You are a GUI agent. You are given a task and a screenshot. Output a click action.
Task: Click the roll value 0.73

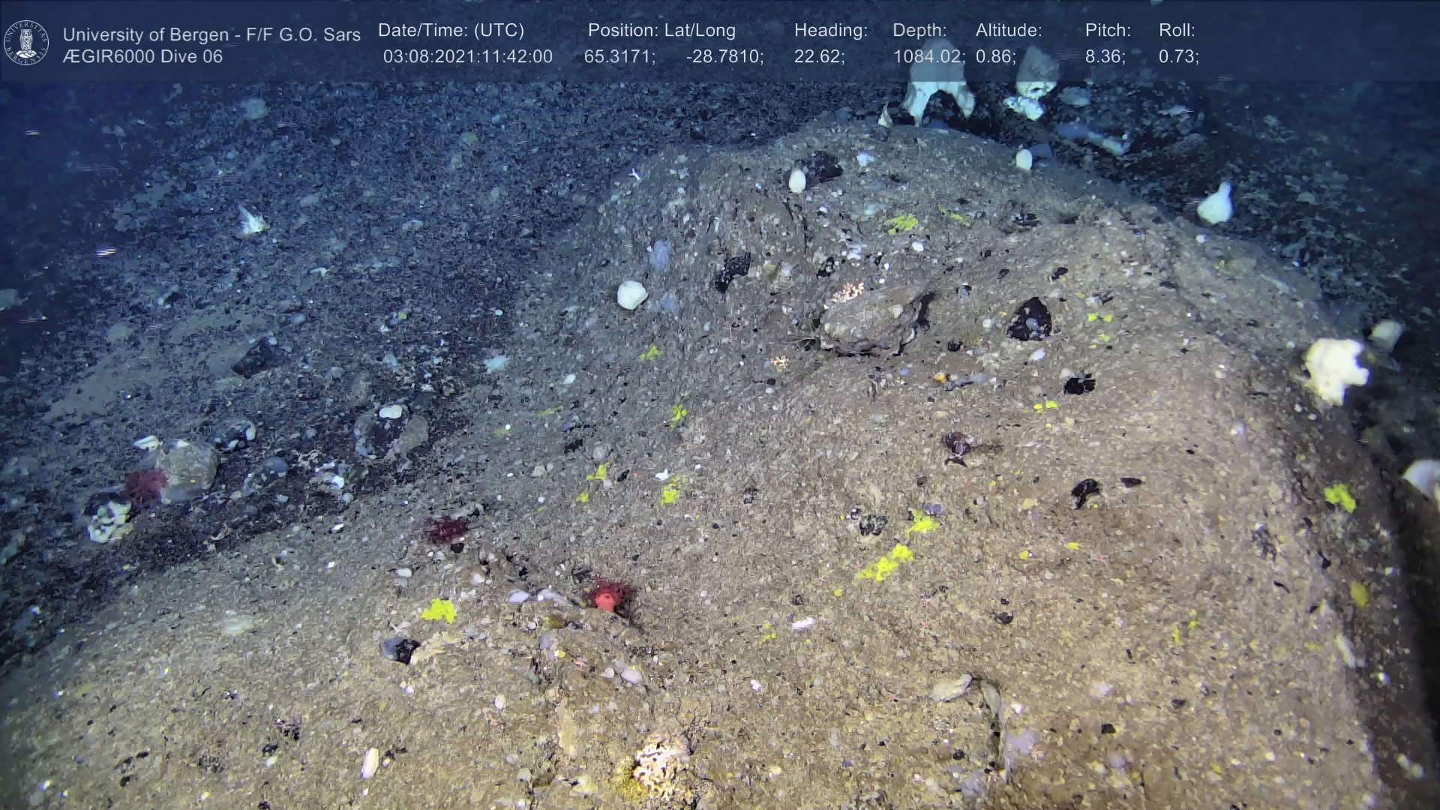tap(1178, 57)
